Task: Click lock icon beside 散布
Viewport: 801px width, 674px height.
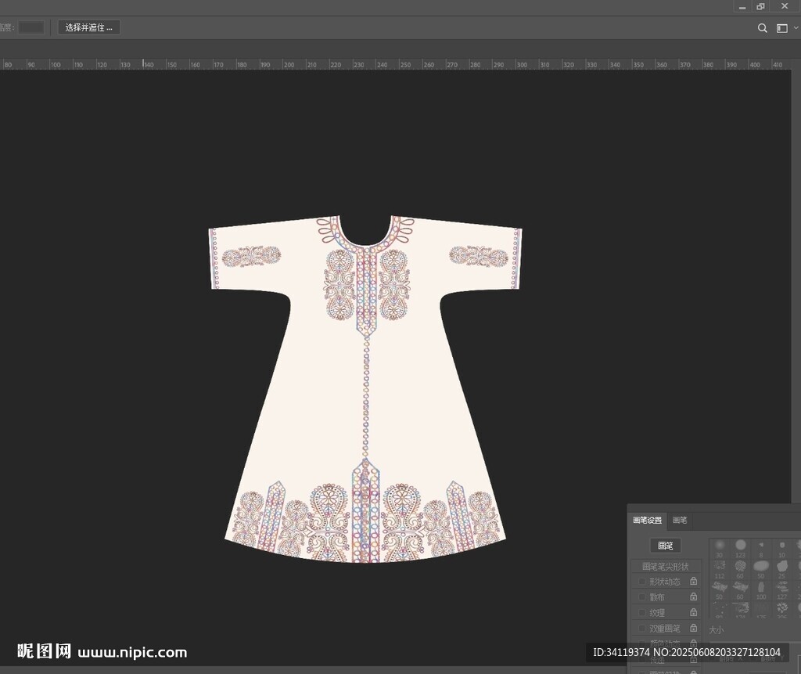Action: click(x=693, y=597)
